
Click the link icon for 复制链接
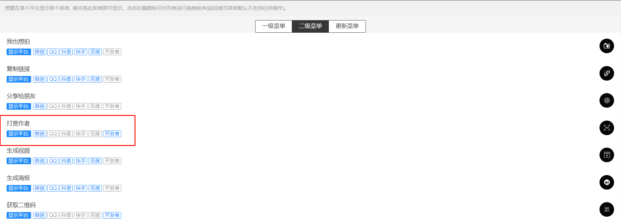click(x=606, y=73)
